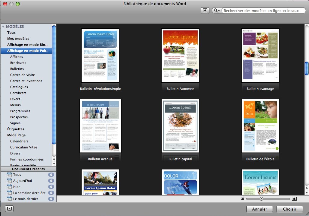Select the Menus subcategory

(15, 105)
